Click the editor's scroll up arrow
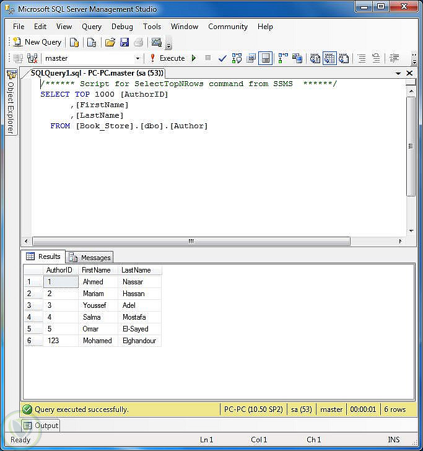 point(411,91)
